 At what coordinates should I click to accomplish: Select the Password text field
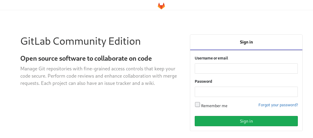point(246,92)
